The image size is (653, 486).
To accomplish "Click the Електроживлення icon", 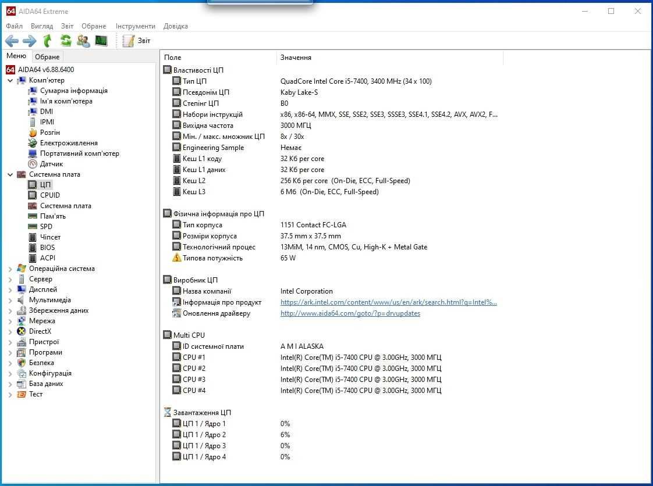I will click(x=33, y=143).
